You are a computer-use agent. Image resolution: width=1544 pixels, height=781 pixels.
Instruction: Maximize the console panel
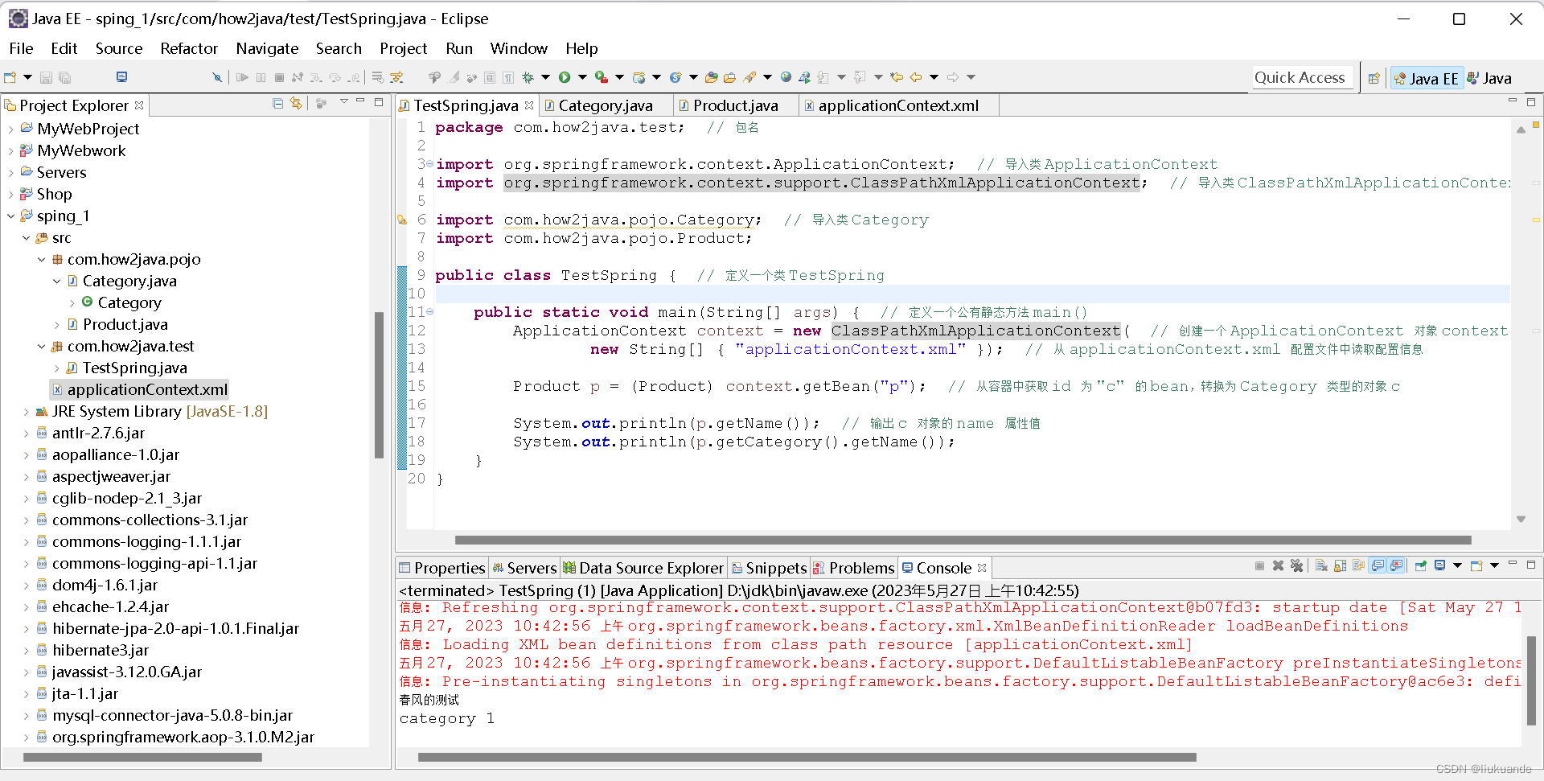[x=1530, y=564]
